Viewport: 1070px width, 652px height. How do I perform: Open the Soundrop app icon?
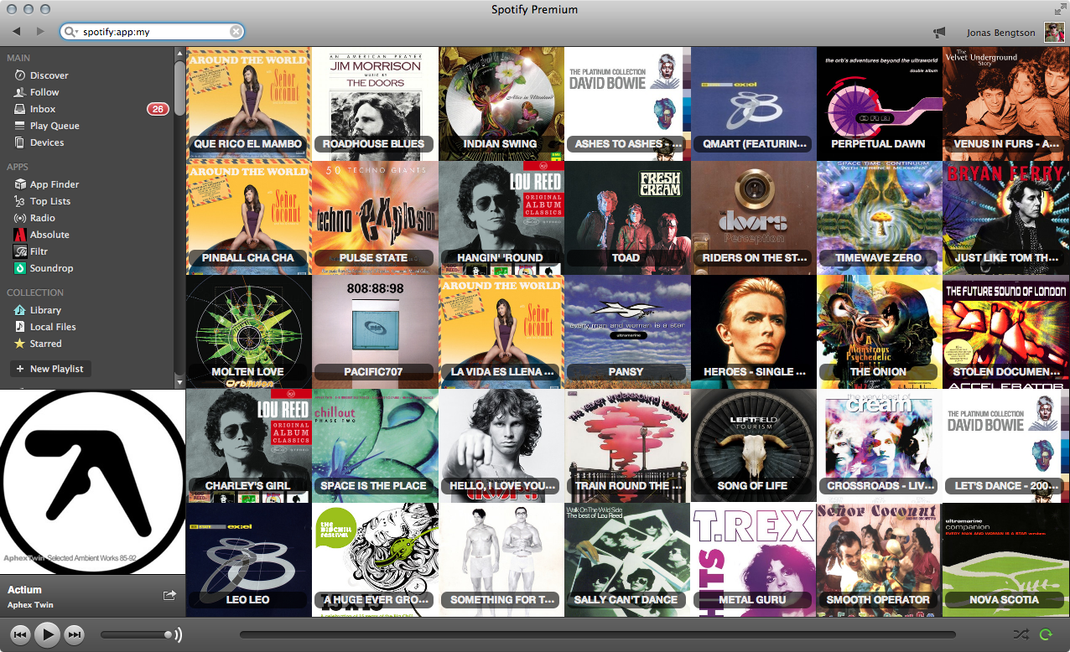click(x=20, y=268)
